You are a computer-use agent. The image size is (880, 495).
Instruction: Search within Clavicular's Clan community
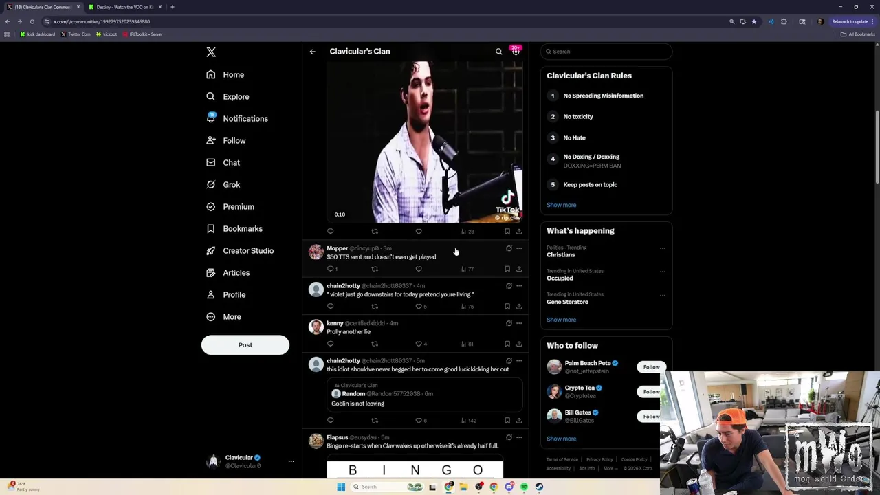click(x=499, y=52)
